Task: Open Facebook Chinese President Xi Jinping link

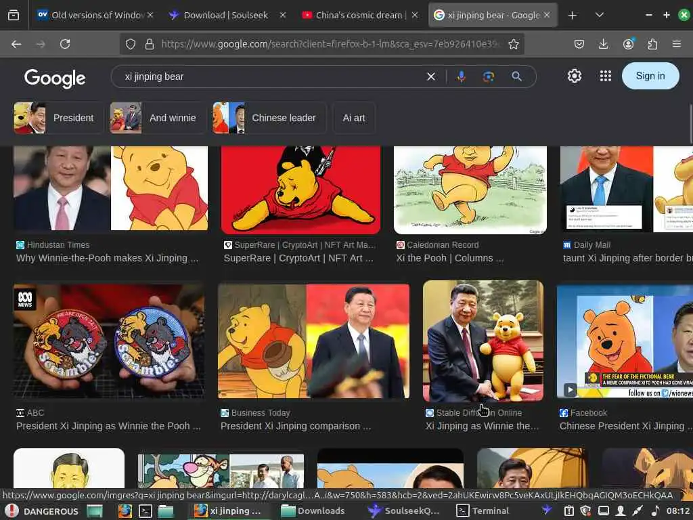Action: [x=626, y=427]
